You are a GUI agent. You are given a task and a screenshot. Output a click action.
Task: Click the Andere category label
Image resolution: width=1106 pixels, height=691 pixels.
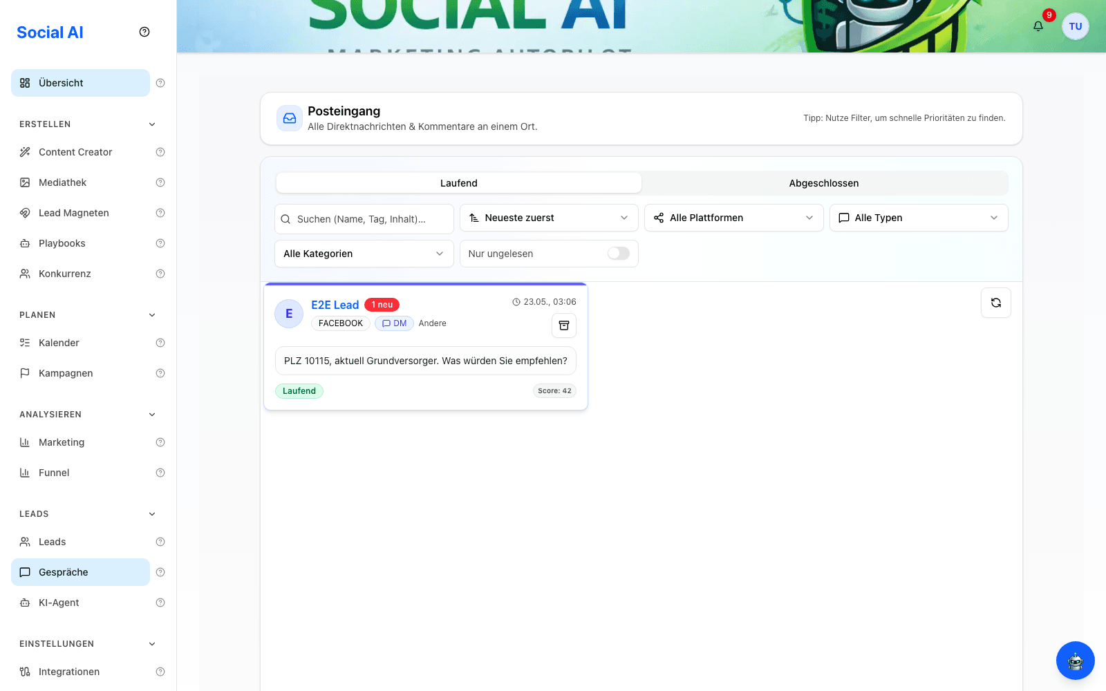click(433, 323)
